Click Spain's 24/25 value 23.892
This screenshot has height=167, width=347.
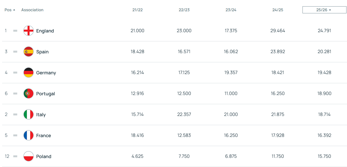[278, 52]
